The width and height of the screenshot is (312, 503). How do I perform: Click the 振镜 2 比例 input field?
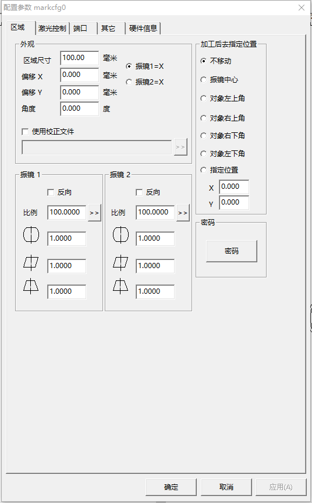[x=155, y=212]
